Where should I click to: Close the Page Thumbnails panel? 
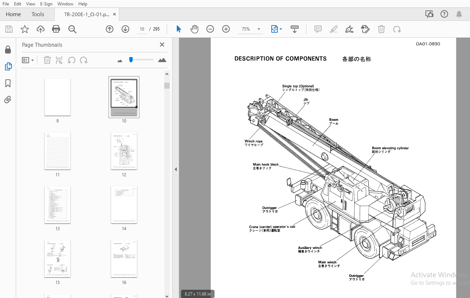[x=162, y=45]
